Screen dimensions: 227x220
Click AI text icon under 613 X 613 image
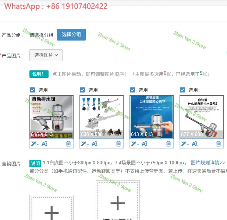click(145, 144)
